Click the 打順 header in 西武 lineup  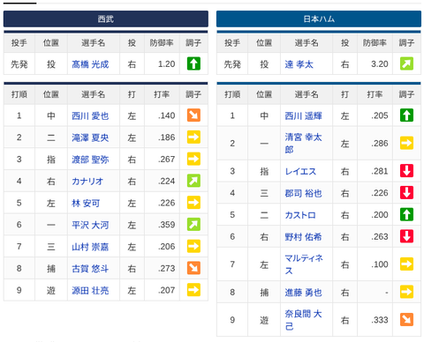click(19, 94)
